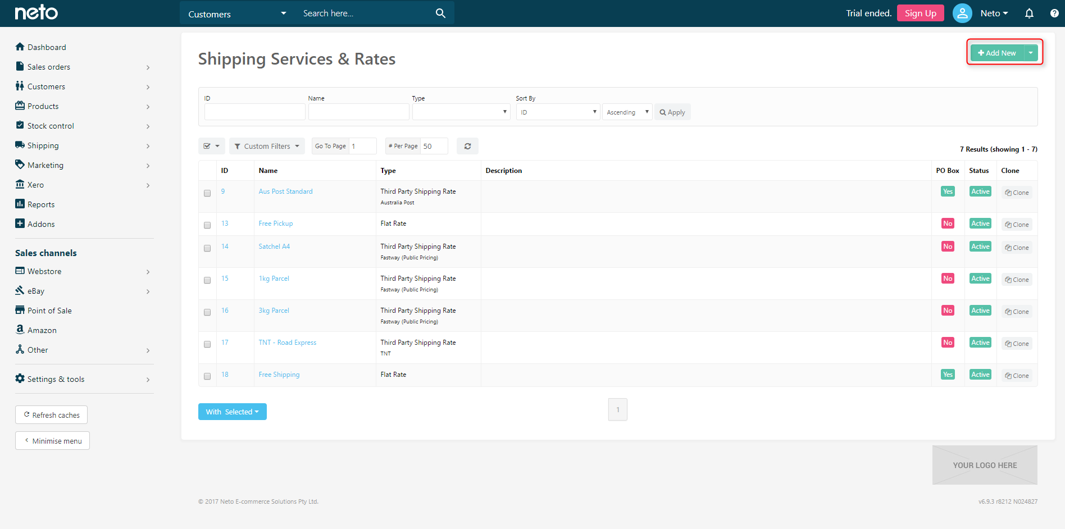Open Amazon in the sidebar
The width and height of the screenshot is (1065, 529).
(42, 330)
